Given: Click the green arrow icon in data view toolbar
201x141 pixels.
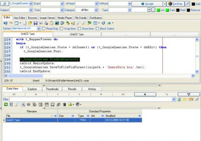Looking at the screenshot, I should tap(6, 104).
